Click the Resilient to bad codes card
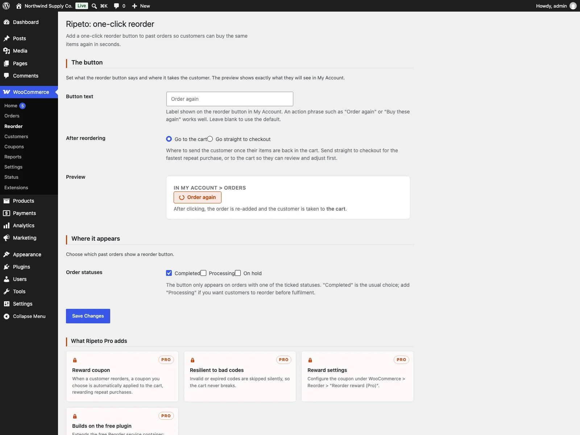This screenshot has width=580, height=435. coord(240,376)
